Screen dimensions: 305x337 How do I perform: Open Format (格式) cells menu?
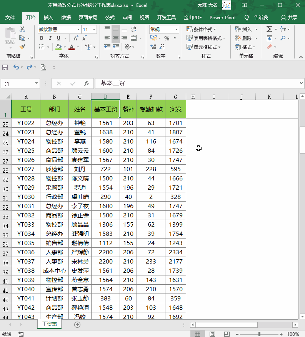(x=245, y=47)
